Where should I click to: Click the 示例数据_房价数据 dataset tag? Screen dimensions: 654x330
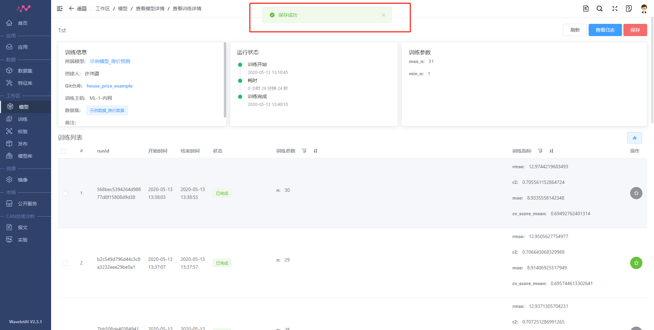(x=107, y=110)
